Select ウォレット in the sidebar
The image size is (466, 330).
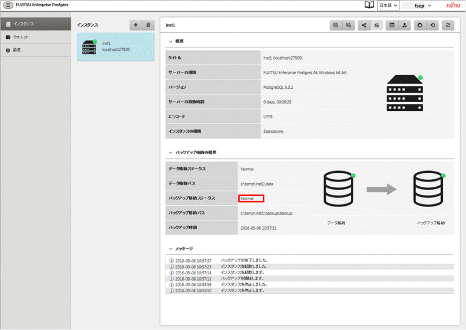[x=36, y=37]
